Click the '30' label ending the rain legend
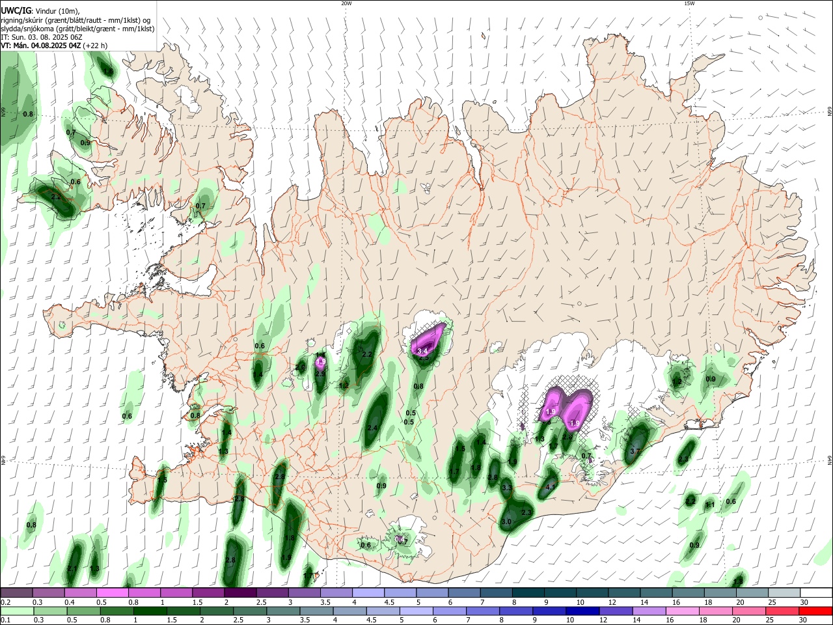 [802, 620]
